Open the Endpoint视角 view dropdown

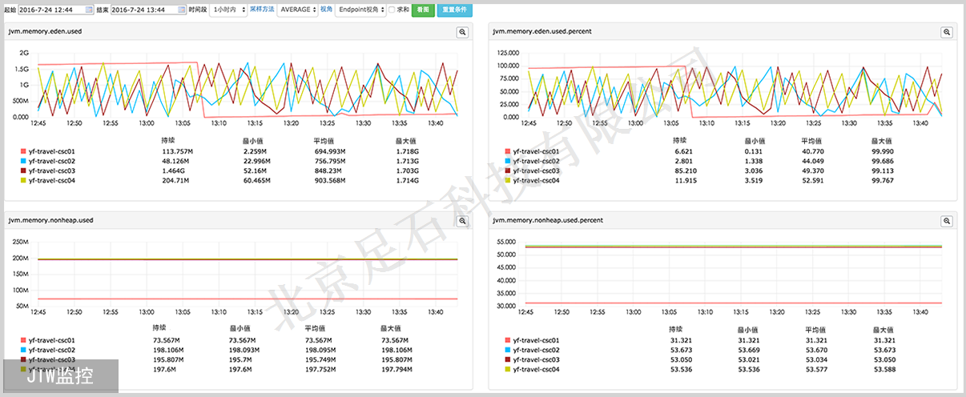360,10
